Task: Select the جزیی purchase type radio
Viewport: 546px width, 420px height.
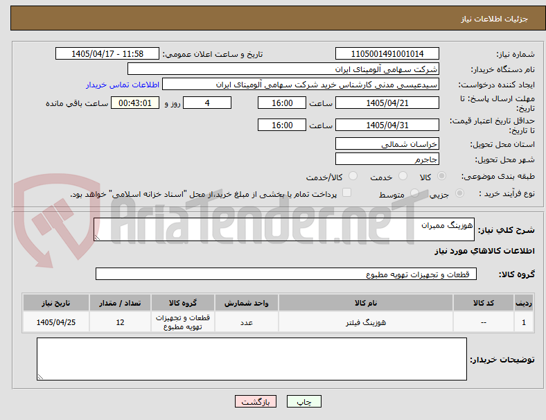Action: (459, 193)
